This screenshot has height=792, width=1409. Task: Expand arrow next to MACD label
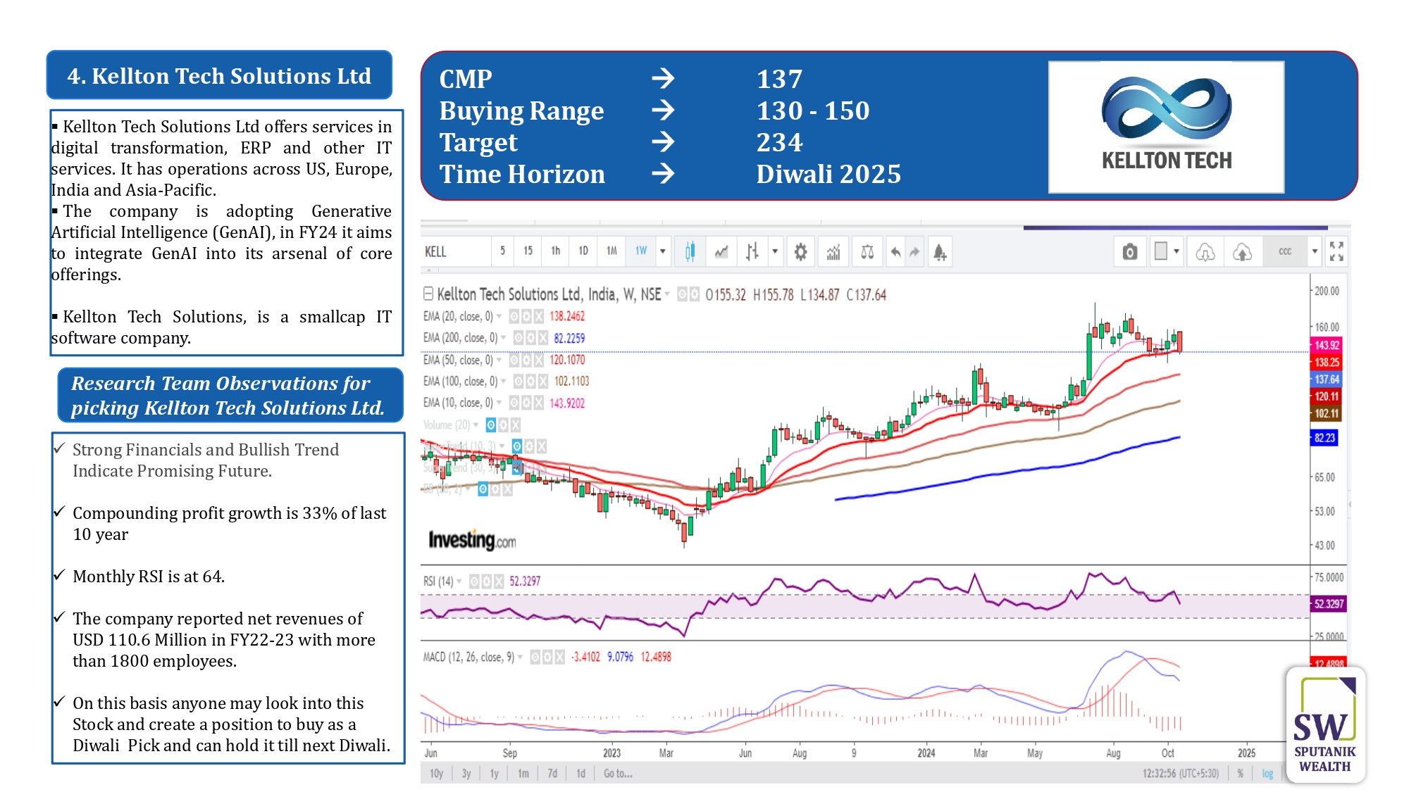coord(521,657)
